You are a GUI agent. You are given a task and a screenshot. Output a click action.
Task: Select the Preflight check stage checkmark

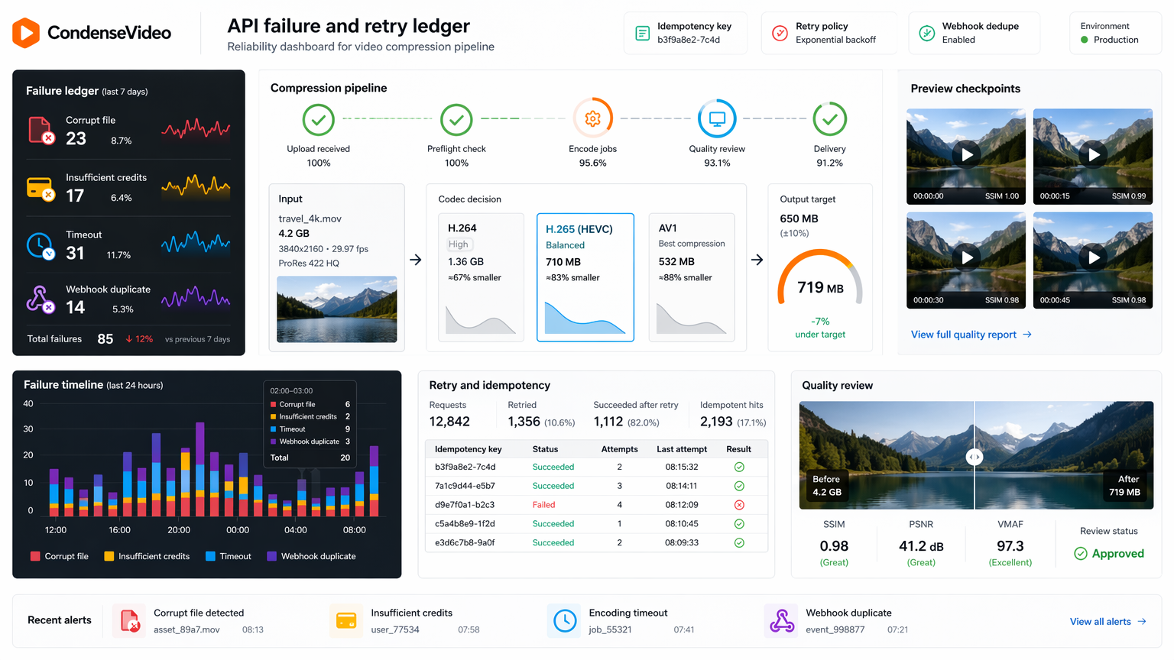pos(456,119)
